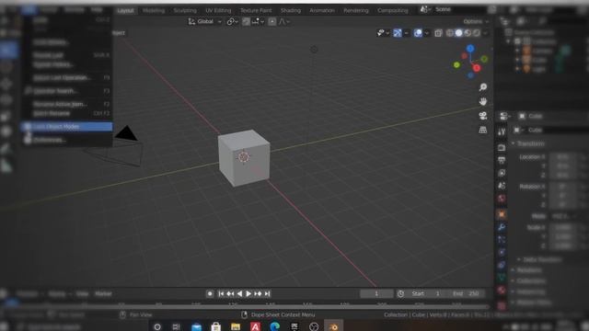The height and width of the screenshot is (331, 589).
Task: Switch to the UV Editing workspace tab
Action: pyautogui.click(x=218, y=10)
